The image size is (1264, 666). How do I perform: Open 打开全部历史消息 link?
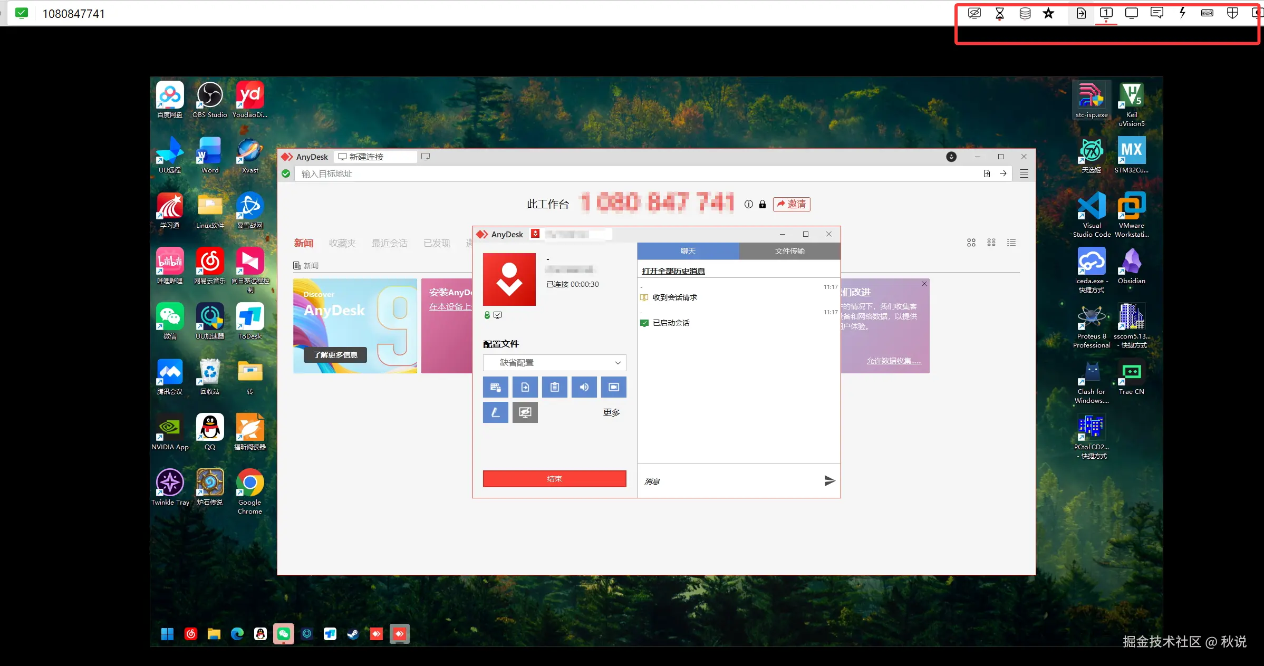[673, 271]
